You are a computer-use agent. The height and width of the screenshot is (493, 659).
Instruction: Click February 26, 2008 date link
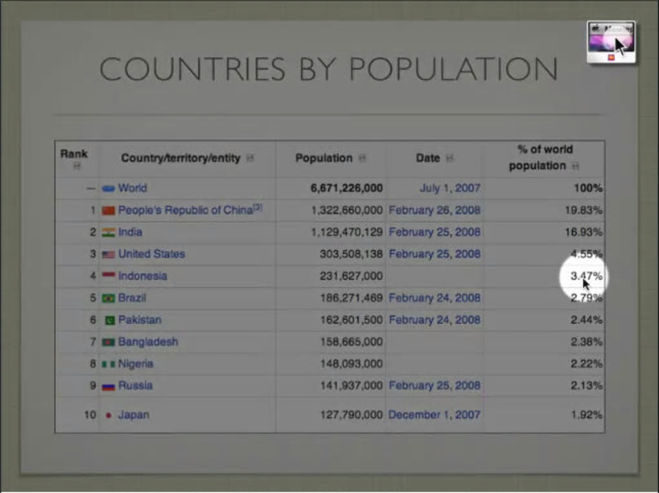coord(435,210)
